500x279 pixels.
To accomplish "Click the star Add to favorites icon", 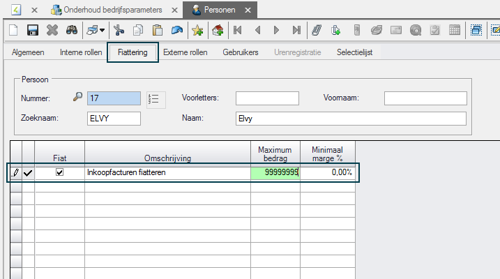I will click(x=197, y=30).
